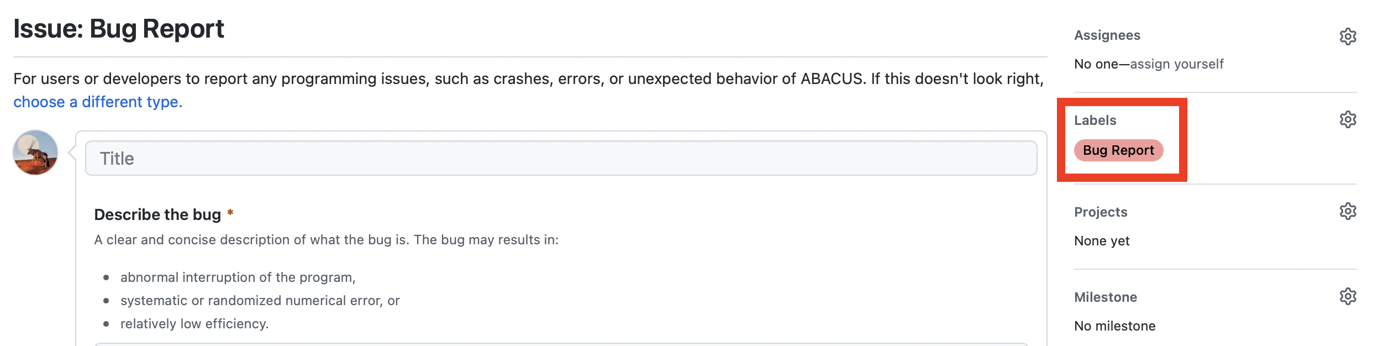Expand the Labels section heading
Screen dimensions: 1389x346
point(1095,120)
